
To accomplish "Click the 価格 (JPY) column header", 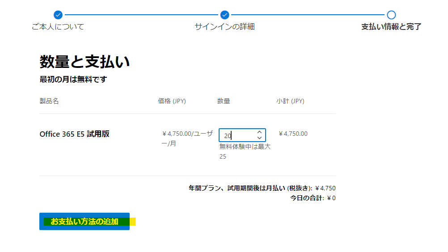I will (172, 101).
